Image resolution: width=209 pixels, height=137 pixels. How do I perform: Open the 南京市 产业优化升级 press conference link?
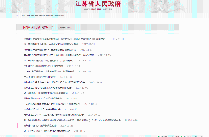pos(59,55)
